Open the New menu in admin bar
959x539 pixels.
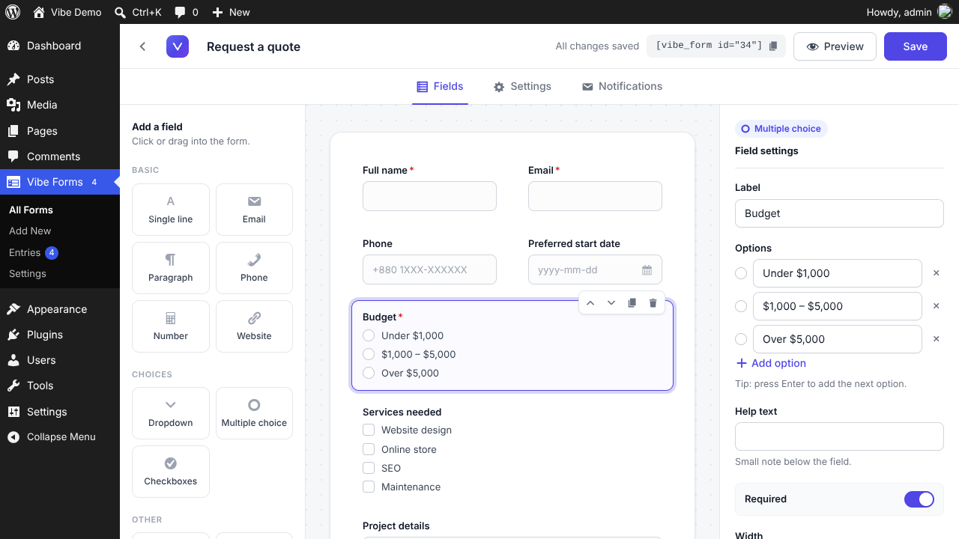click(x=231, y=12)
